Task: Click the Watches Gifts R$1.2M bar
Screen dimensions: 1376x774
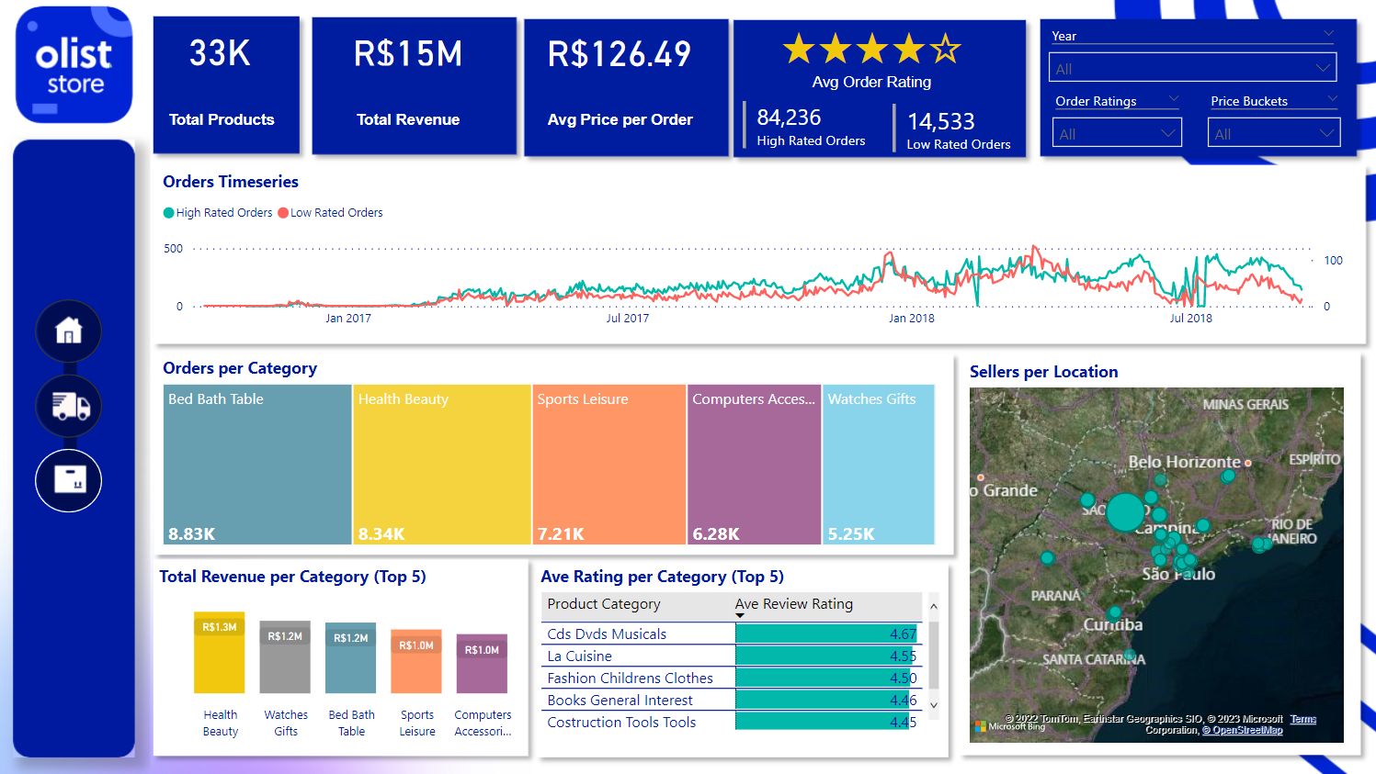Action: point(285,657)
